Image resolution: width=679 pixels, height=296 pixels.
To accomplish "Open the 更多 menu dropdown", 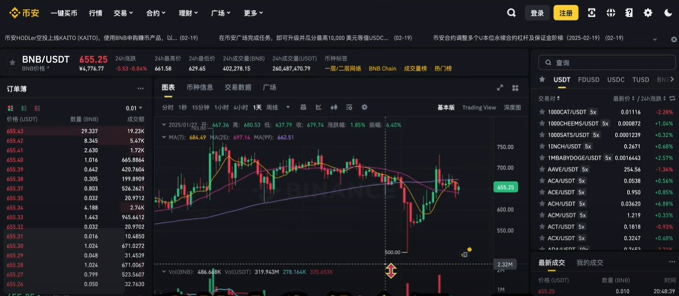I will coord(254,13).
